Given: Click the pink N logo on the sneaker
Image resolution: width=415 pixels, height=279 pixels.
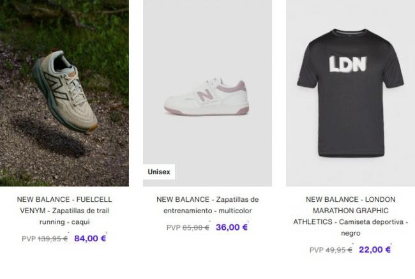Looking at the screenshot, I should click(x=206, y=95).
